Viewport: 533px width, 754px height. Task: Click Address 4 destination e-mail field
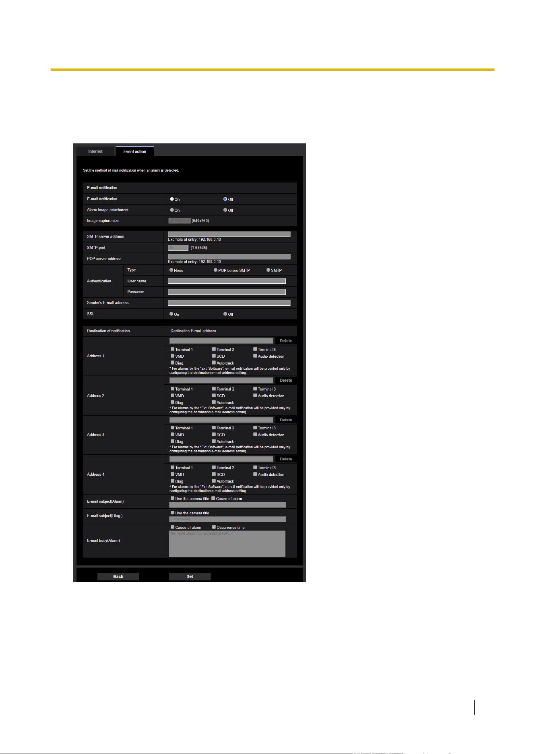tap(221, 459)
